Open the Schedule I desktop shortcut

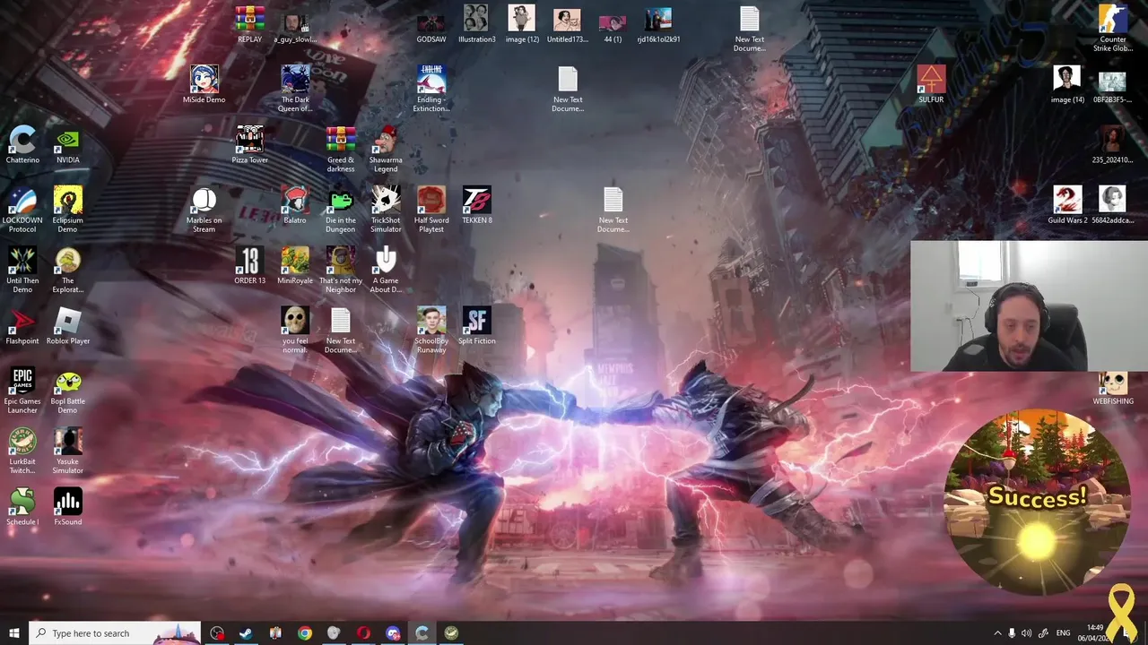[x=22, y=505]
